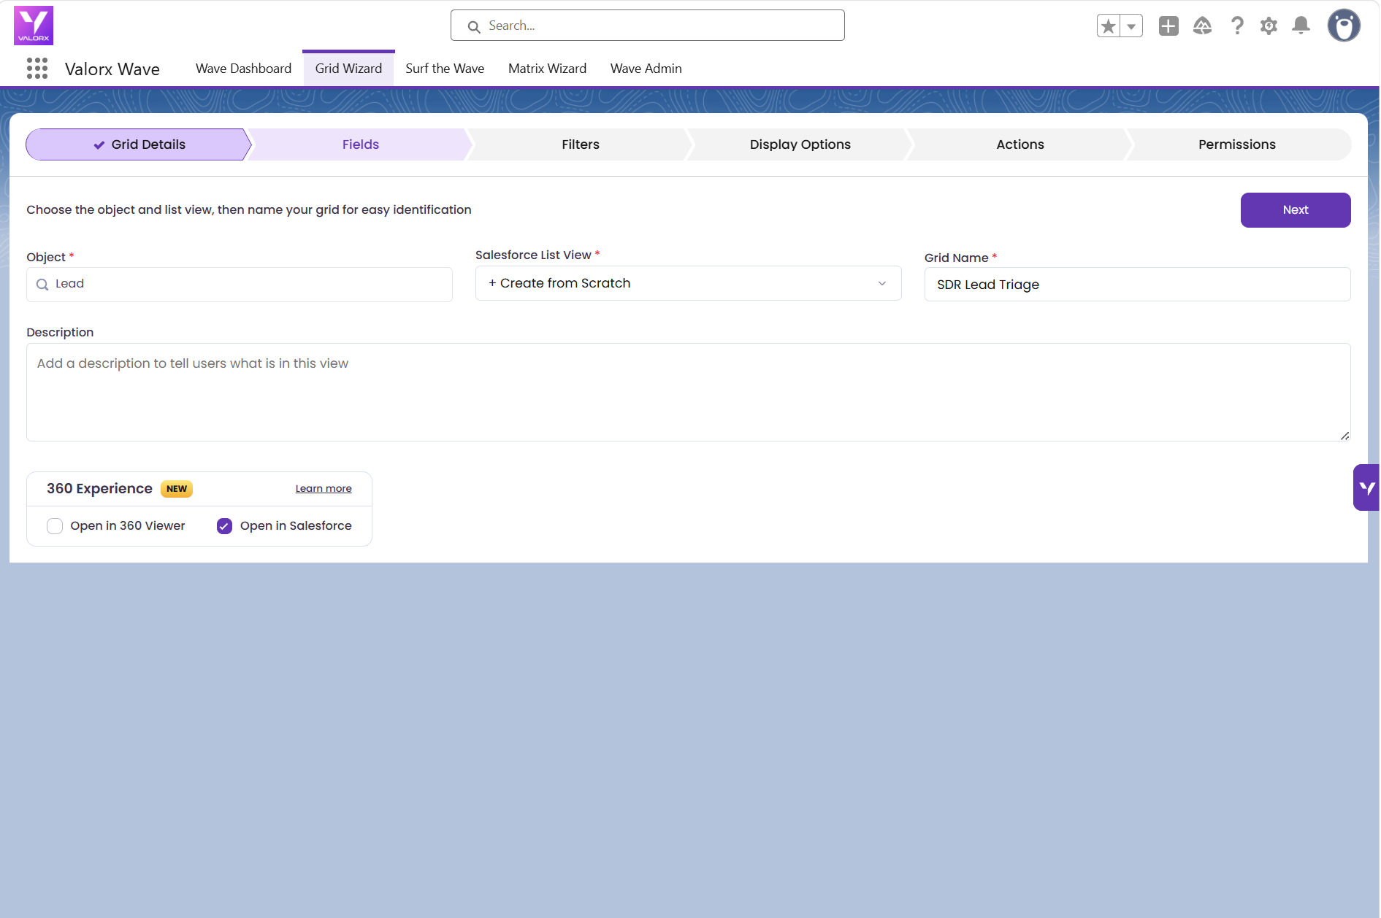Click the magnifier icon in the Object field

pyautogui.click(x=42, y=285)
